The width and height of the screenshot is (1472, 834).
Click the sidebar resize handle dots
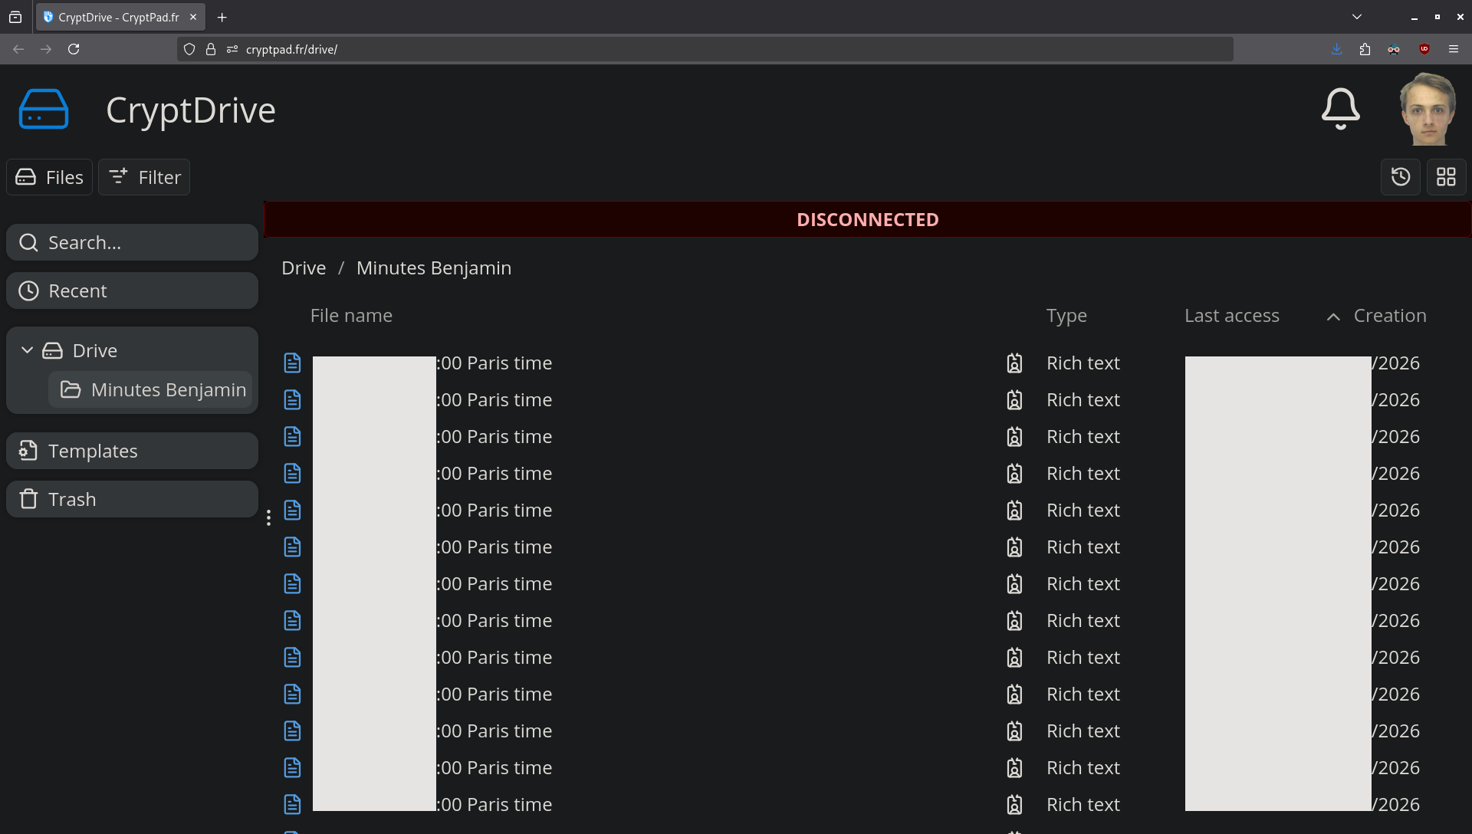268,517
